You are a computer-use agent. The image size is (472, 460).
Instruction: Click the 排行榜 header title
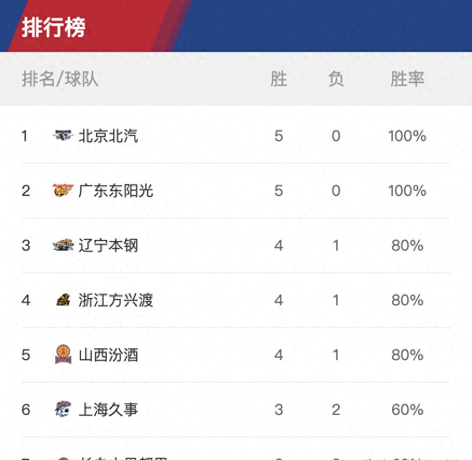(x=54, y=27)
